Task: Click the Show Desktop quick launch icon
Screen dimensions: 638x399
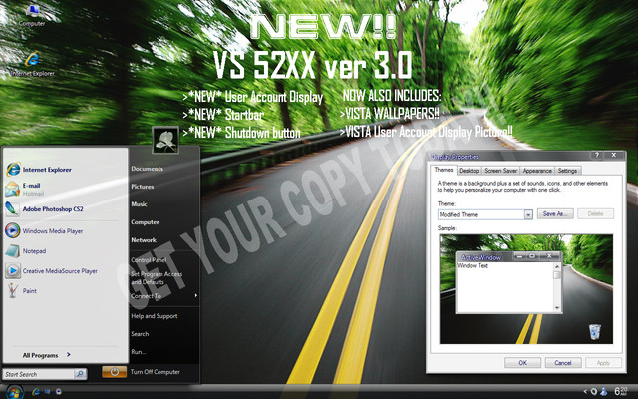Action: point(47,391)
